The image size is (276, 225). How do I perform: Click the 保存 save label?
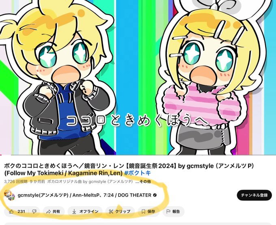151,212
